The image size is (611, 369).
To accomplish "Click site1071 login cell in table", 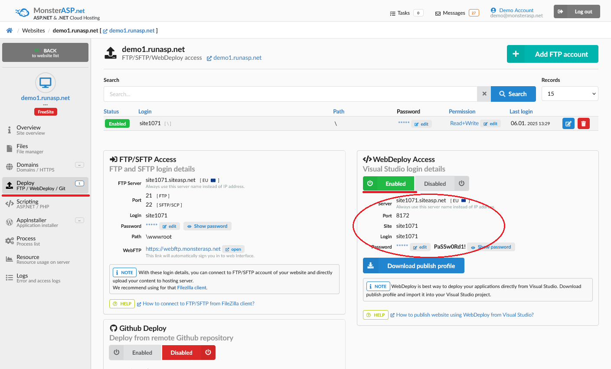I will point(150,123).
